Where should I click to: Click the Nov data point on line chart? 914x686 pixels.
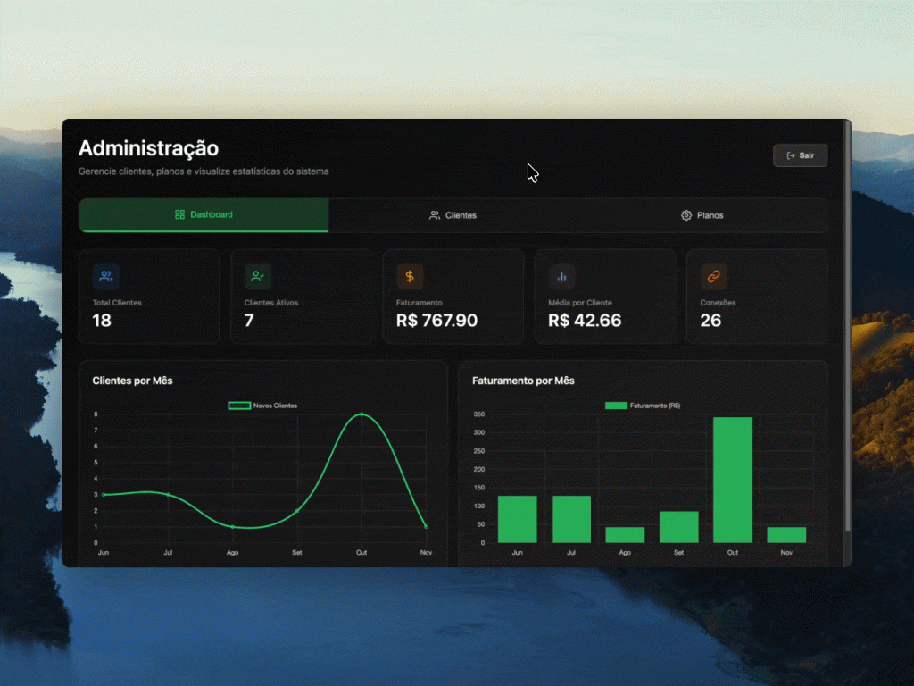click(426, 527)
